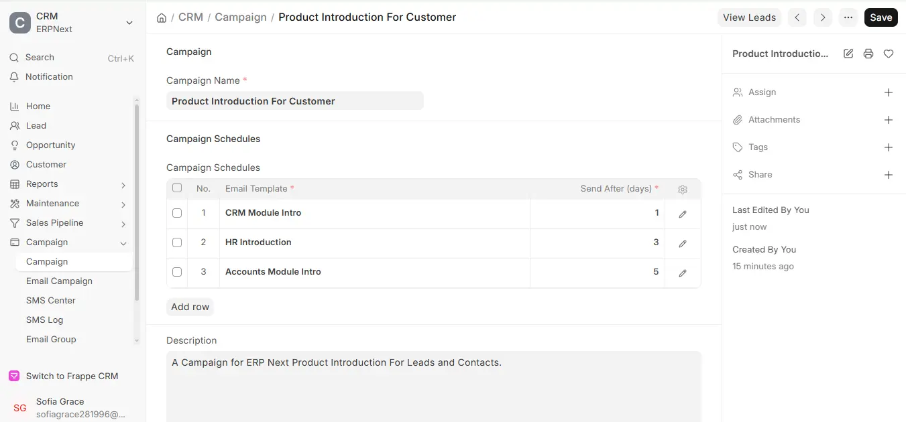
Task: Open table column settings gear
Action: click(683, 190)
